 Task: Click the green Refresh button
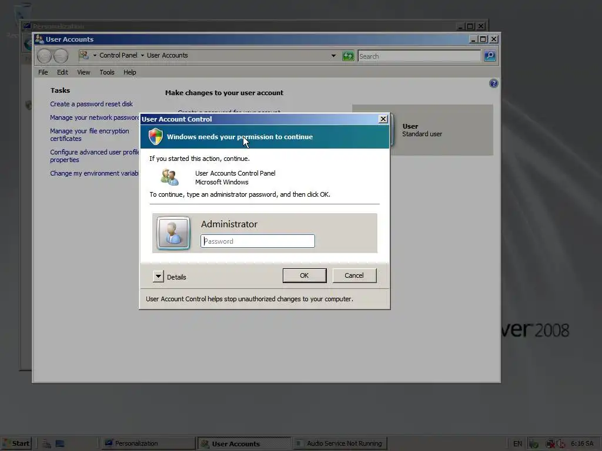348,56
